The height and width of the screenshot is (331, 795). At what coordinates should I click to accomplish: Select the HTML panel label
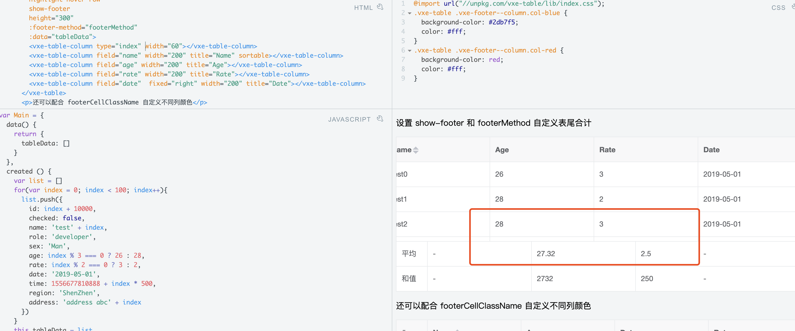363,8
